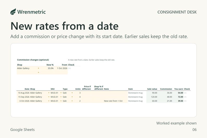Click the 'New rates from a date' title

[x=64, y=26]
